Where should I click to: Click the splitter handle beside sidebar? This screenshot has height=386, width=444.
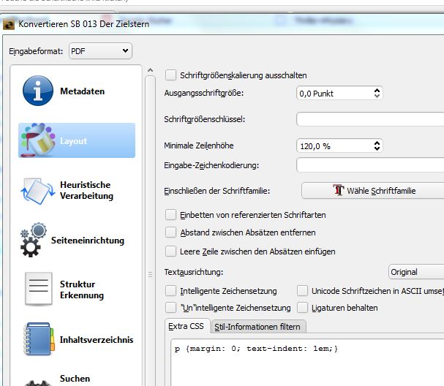coord(151,274)
